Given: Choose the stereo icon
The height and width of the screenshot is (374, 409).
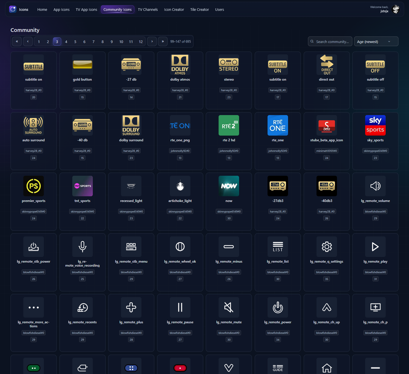Looking at the screenshot, I should 229,65.
